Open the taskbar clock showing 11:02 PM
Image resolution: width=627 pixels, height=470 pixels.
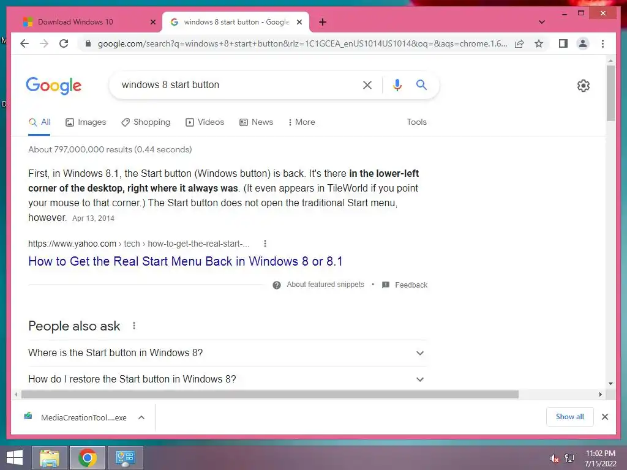(600, 458)
